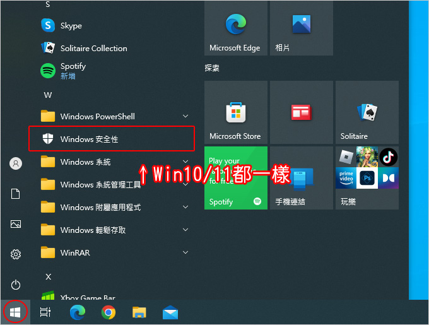This screenshot has height=325, width=429.
Task: Open Chrome from the taskbar
Action: tap(109, 312)
